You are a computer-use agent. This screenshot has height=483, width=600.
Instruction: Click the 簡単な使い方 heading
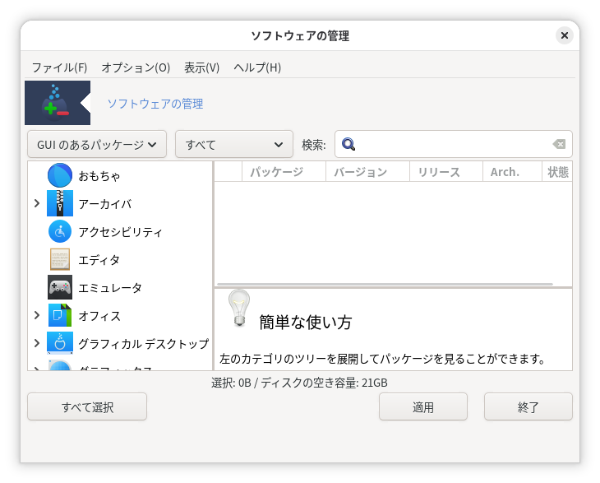click(x=306, y=322)
